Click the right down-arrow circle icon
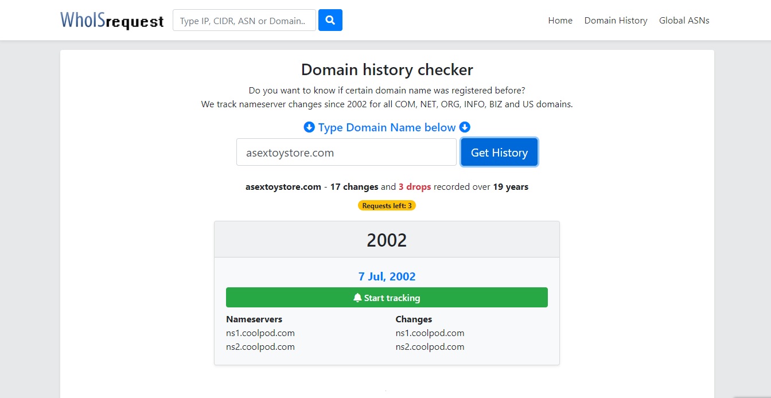Viewport: 771px width, 398px height. (465, 127)
